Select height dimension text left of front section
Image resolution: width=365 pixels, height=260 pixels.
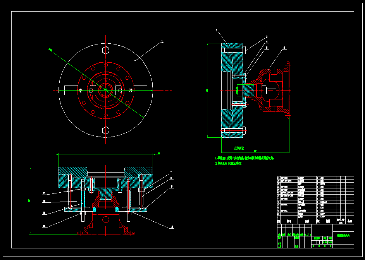[x=29, y=200]
